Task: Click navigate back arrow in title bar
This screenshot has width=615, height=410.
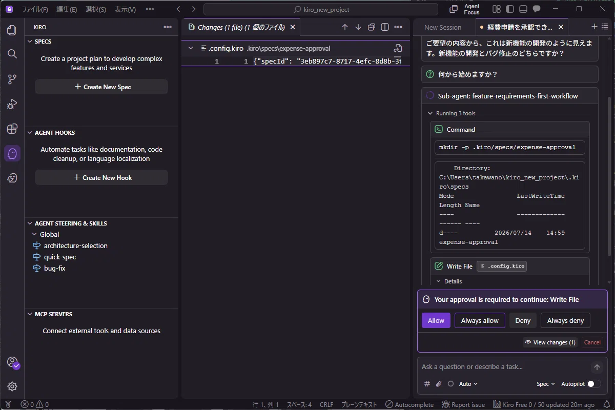Action: pyautogui.click(x=179, y=9)
